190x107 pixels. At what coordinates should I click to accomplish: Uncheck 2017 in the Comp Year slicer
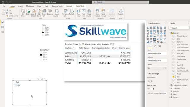(41, 55)
